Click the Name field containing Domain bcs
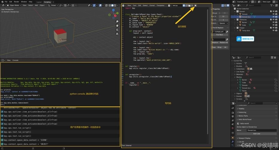The image size is (279, 150). (x=261, y=130)
